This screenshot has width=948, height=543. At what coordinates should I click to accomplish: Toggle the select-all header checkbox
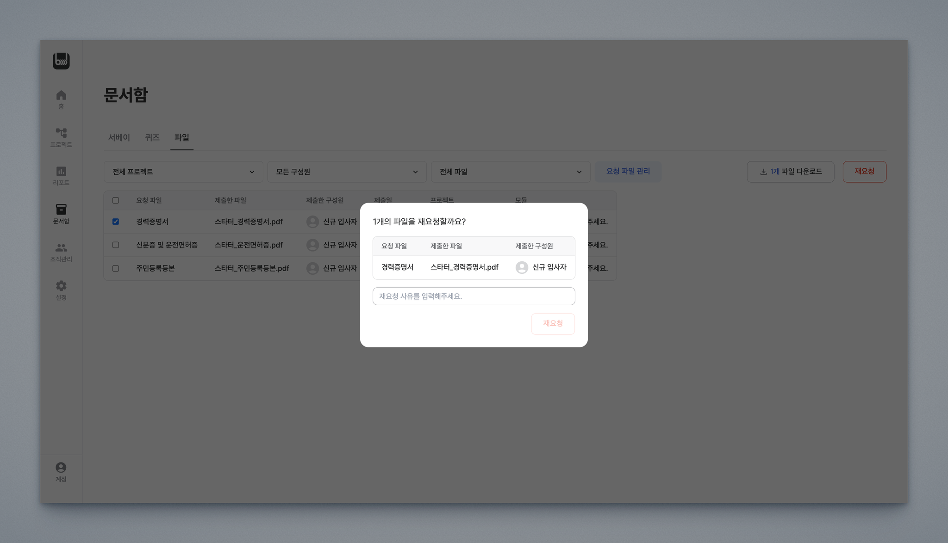pyautogui.click(x=116, y=200)
